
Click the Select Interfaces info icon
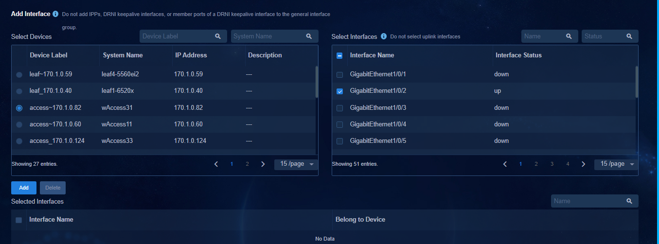(x=384, y=36)
